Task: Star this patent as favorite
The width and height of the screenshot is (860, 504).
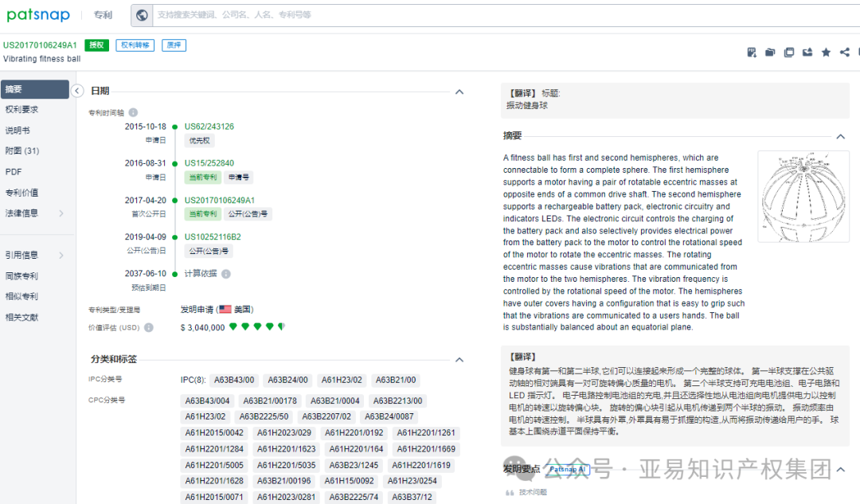Action: coord(826,52)
